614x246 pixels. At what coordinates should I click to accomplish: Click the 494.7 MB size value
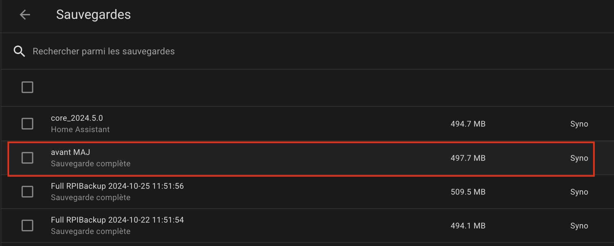[x=468, y=124]
